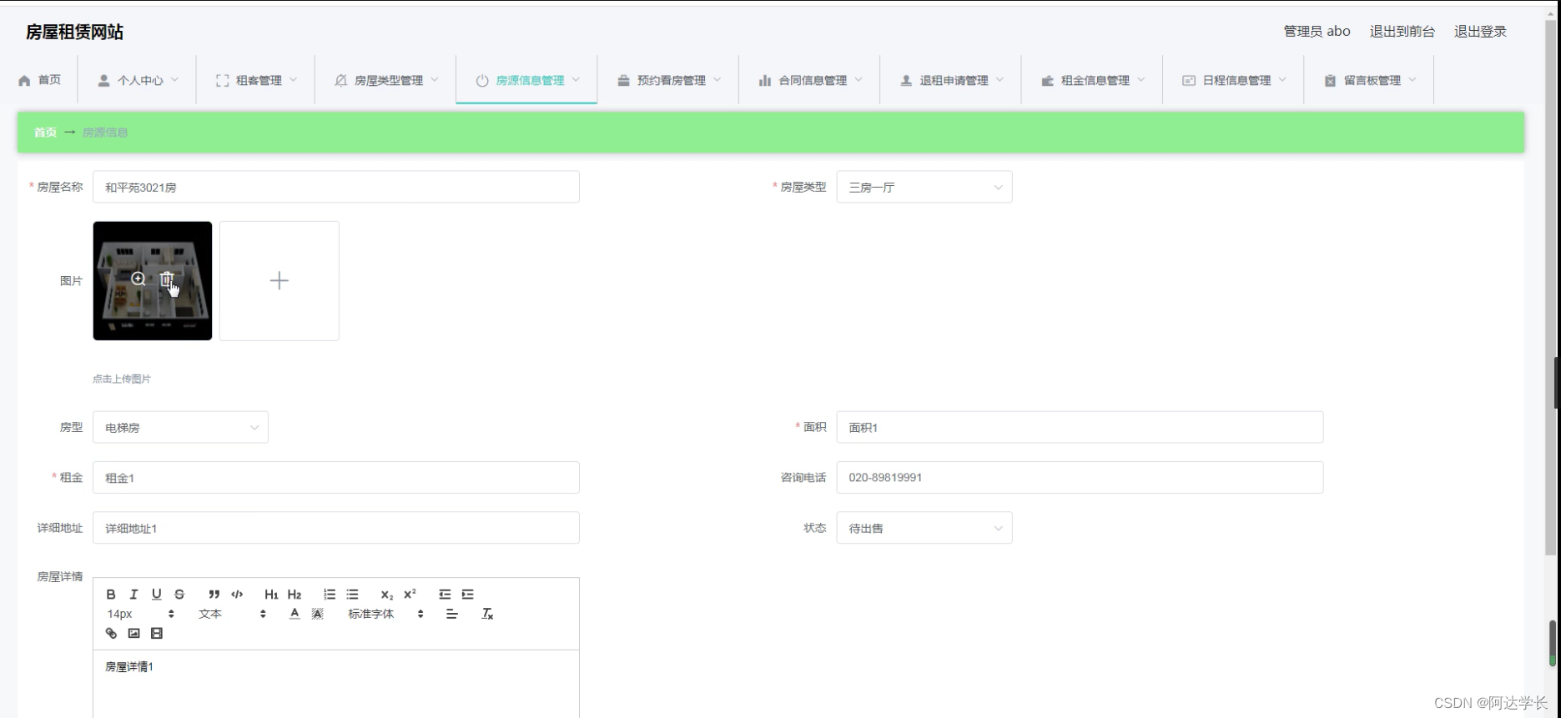Image resolution: width=1561 pixels, height=718 pixels.
Task: Create a bulleted list in the editor
Action: (353, 595)
